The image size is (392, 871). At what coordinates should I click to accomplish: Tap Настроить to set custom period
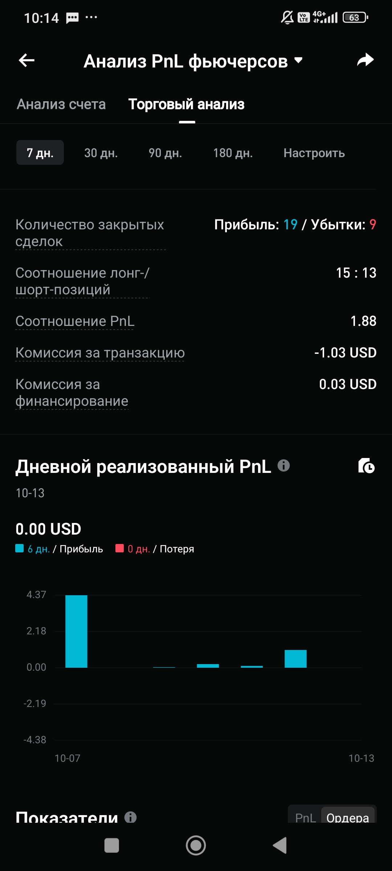(314, 153)
